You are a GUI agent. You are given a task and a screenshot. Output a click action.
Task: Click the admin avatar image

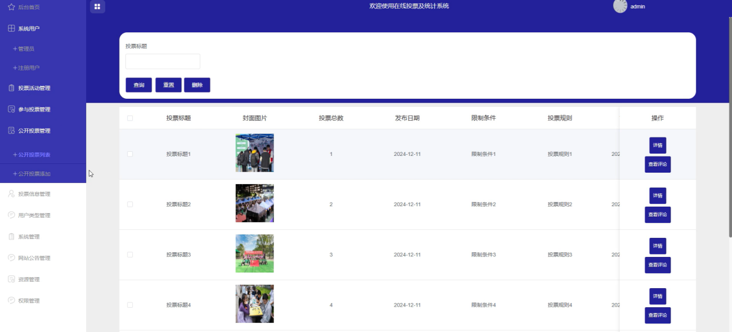[x=620, y=6]
